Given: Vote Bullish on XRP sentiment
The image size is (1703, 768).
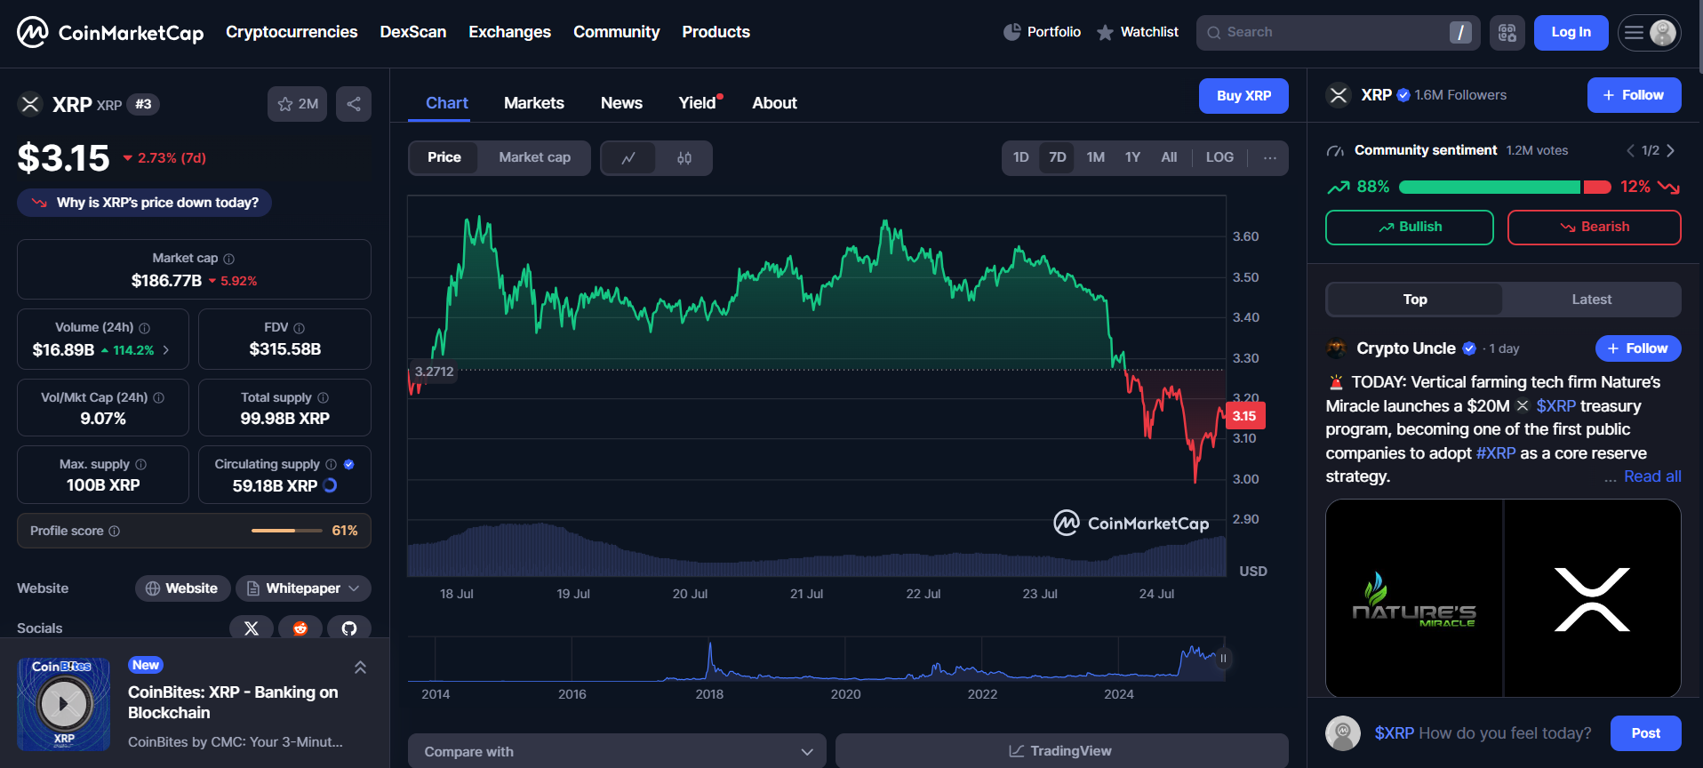Looking at the screenshot, I should click(x=1409, y=228).
